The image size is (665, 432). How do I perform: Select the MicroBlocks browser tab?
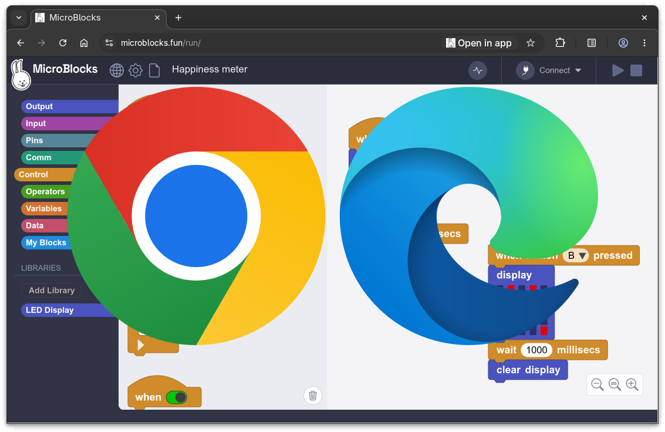[x=99, y=18]
